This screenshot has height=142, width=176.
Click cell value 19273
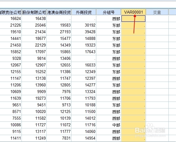[x=41, y=98]
